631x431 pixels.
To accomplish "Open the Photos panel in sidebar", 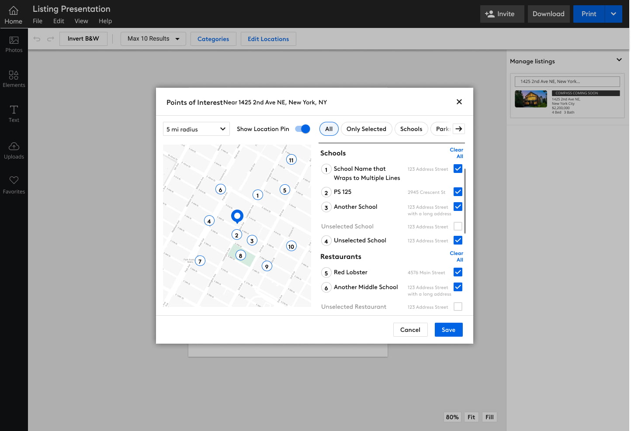I will [x=14, y=44].
